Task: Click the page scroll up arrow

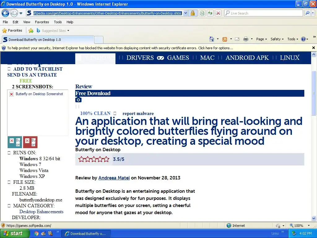Action: pyautogui.click(x=314, y=54)
